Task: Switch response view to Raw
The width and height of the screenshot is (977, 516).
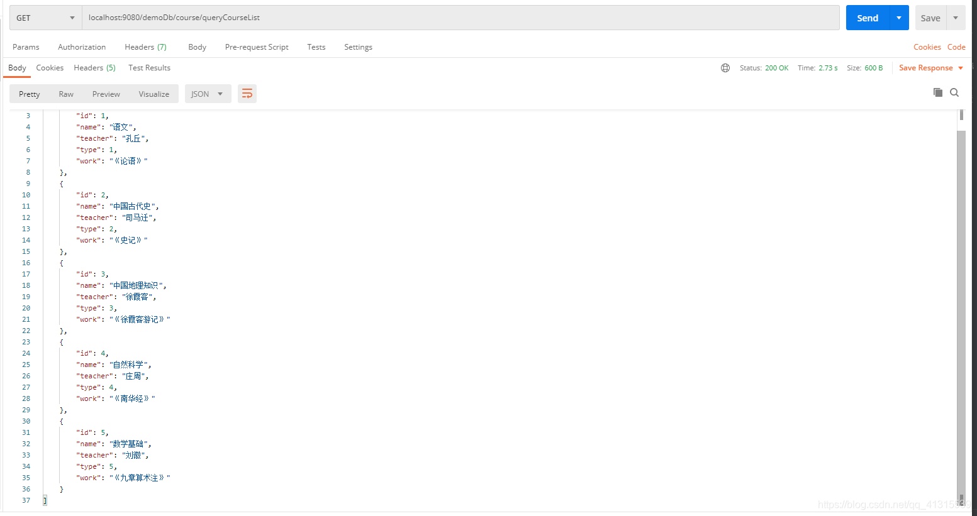Action: pos(65,93)
